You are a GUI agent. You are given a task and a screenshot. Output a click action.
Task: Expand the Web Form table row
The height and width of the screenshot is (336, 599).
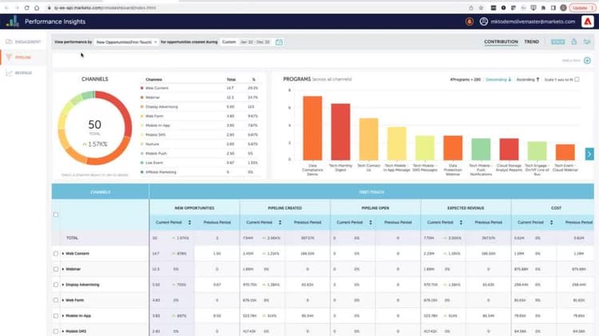tap(63, 300)
